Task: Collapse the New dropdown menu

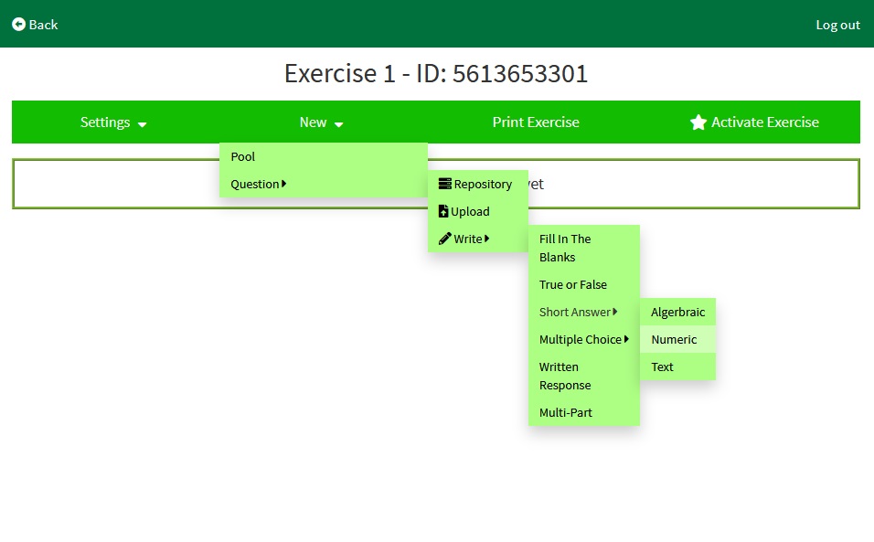Action: point(321,122)
